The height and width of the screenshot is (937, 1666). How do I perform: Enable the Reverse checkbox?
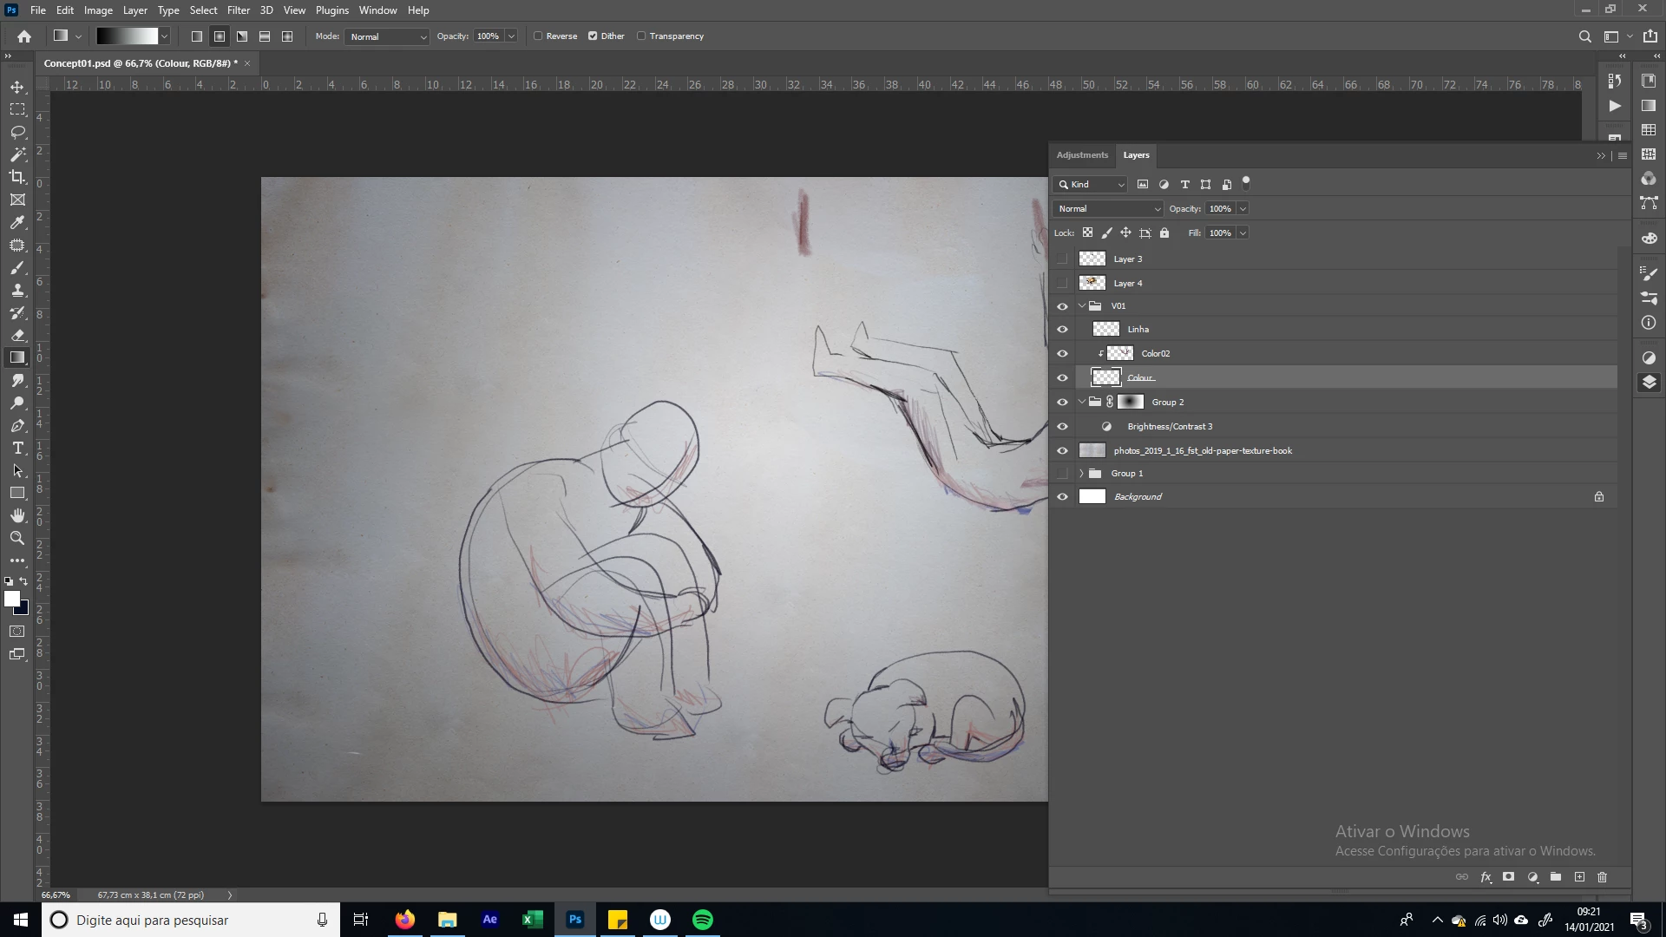[539, 36]
